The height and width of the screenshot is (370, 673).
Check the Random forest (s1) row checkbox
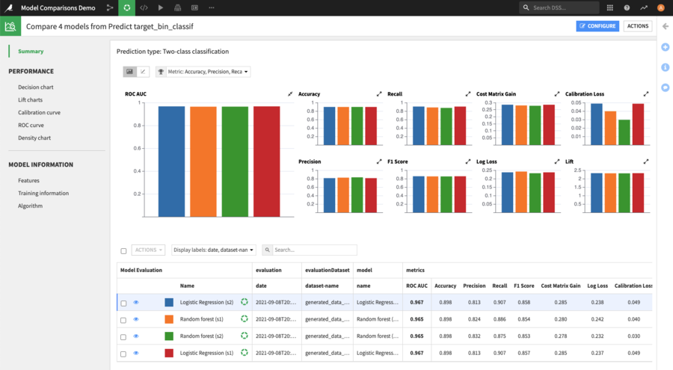(x=123, y=320)
